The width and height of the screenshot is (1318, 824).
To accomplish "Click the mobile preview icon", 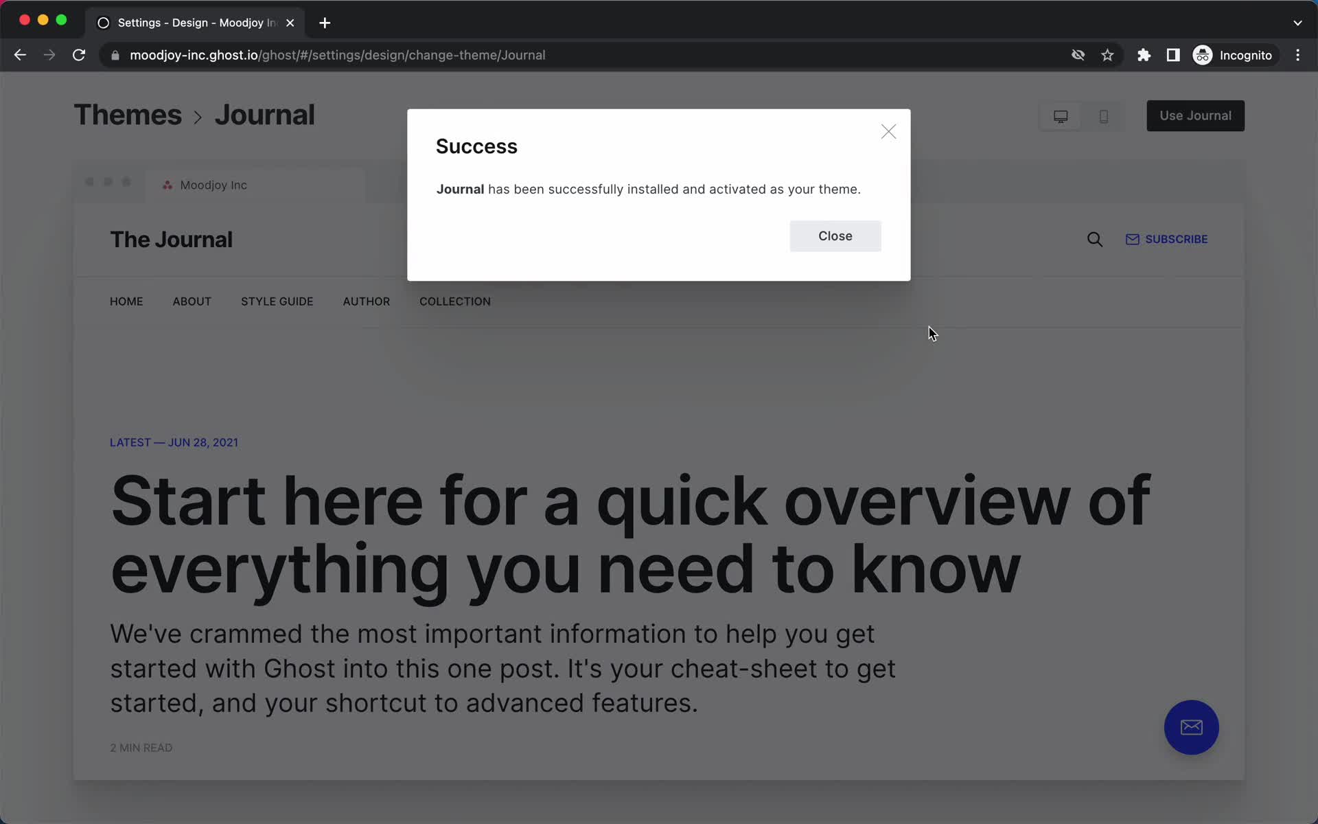I will [1104, 115].
